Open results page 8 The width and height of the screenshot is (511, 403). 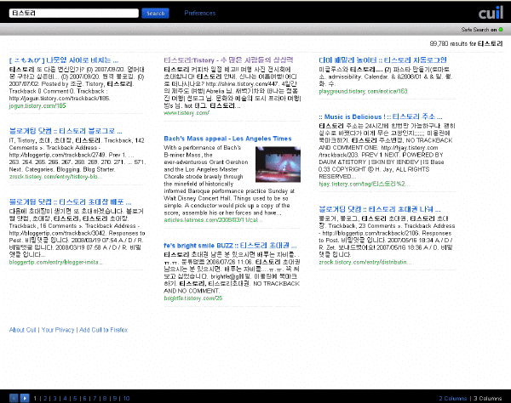point(105,398)
